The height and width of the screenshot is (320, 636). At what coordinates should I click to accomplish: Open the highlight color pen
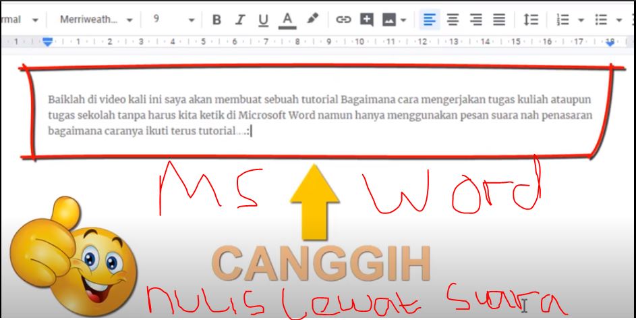coord(312,19)
